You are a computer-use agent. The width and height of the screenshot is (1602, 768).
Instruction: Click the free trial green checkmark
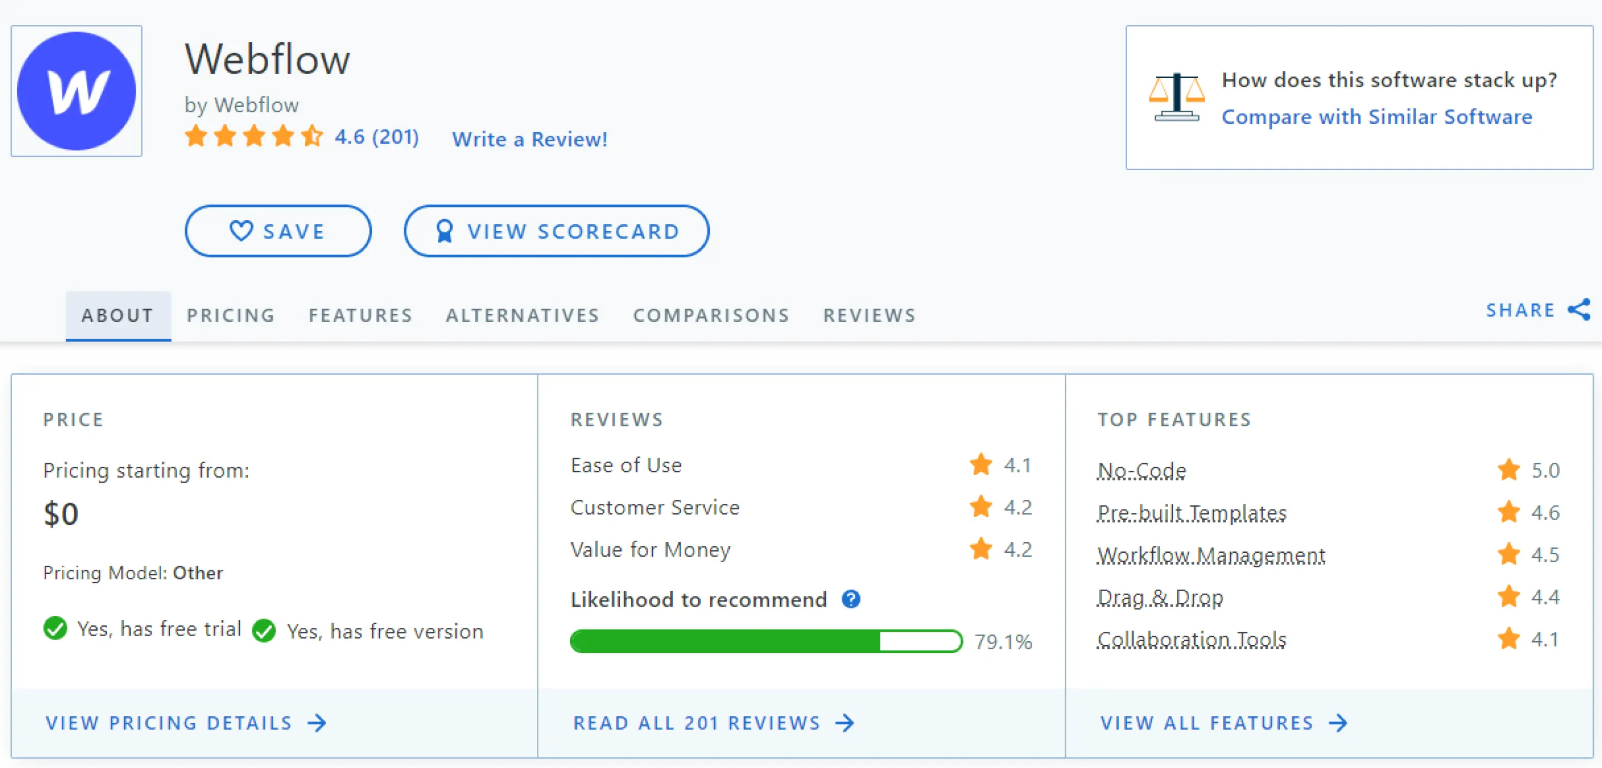[56, 628]
